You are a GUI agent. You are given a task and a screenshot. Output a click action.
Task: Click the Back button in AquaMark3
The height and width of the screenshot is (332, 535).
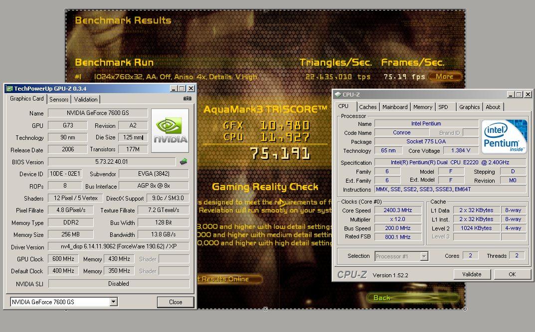tap(413, 298)
